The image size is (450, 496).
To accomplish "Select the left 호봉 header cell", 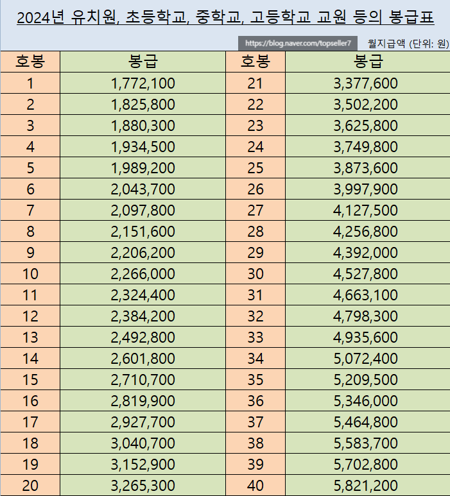I will click(x=30, y=62).
